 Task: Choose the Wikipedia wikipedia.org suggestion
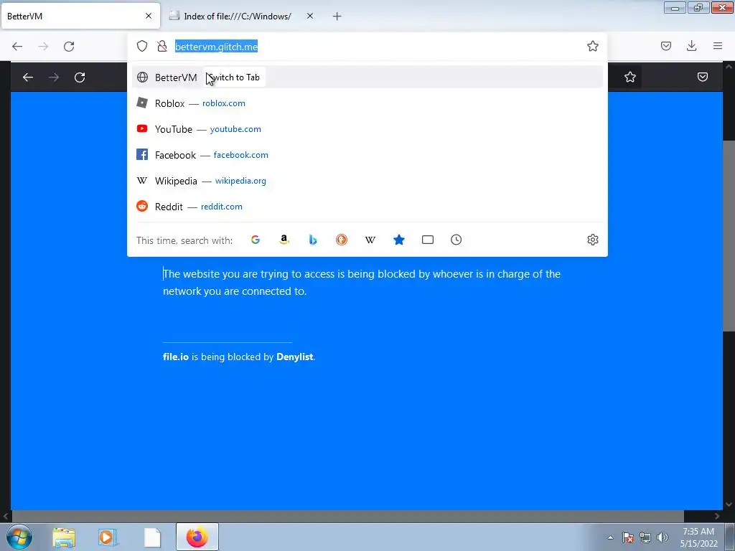(x=367, y=181)
